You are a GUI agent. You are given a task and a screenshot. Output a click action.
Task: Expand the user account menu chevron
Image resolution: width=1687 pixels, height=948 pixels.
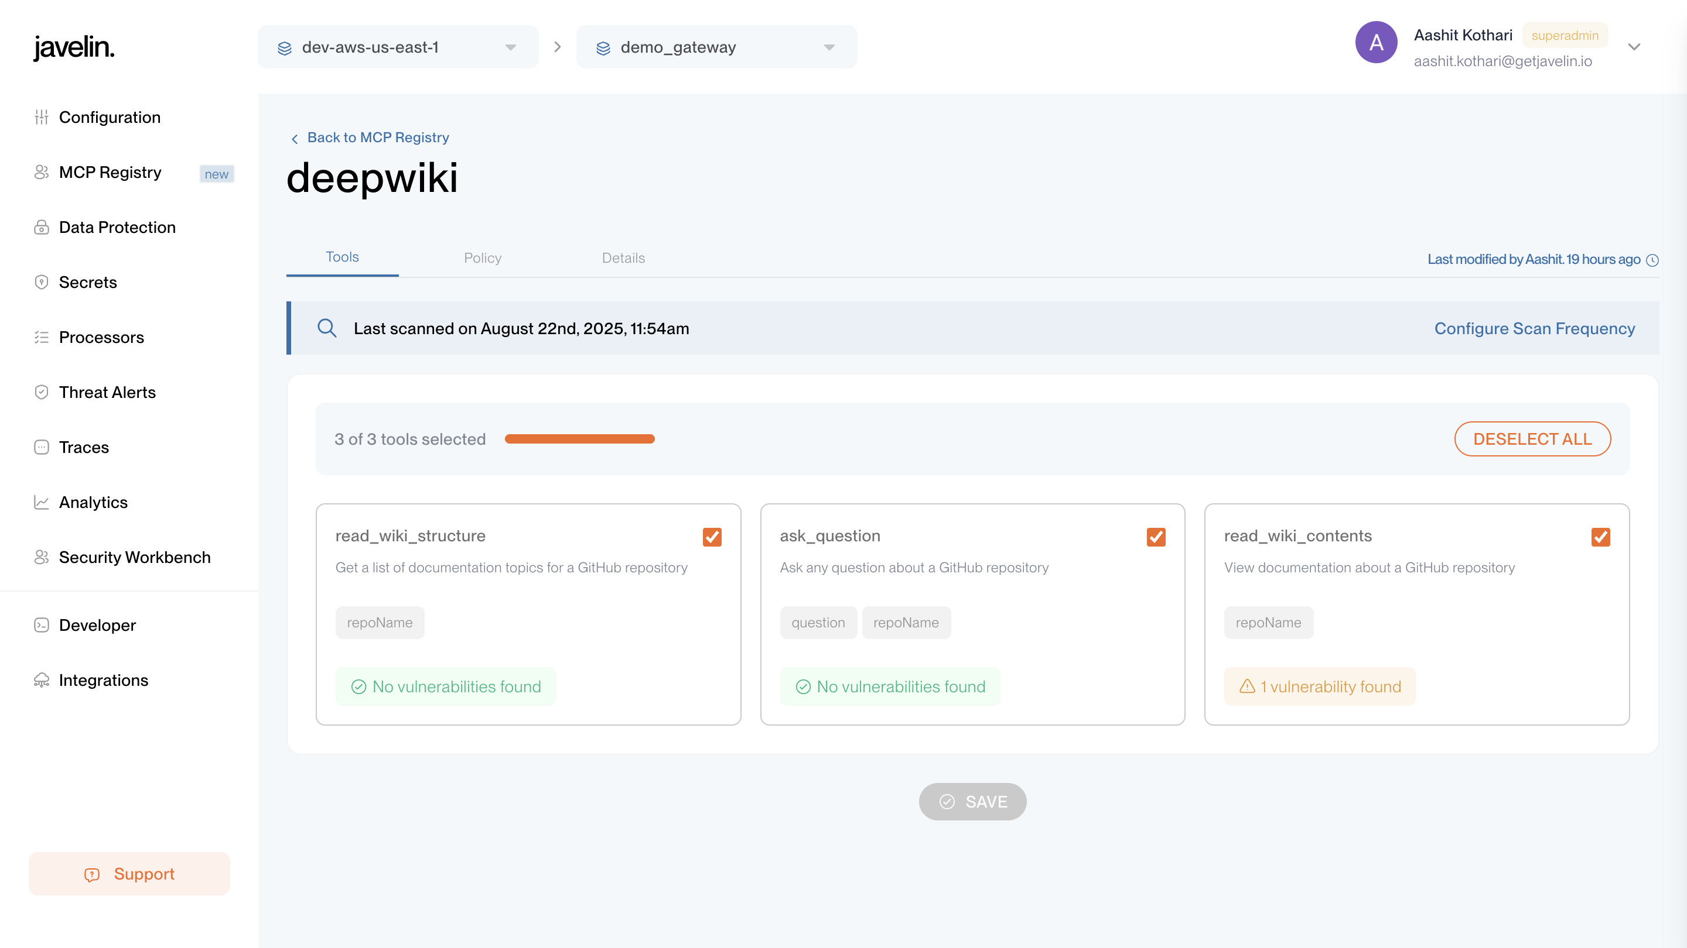coord(1634,47)
